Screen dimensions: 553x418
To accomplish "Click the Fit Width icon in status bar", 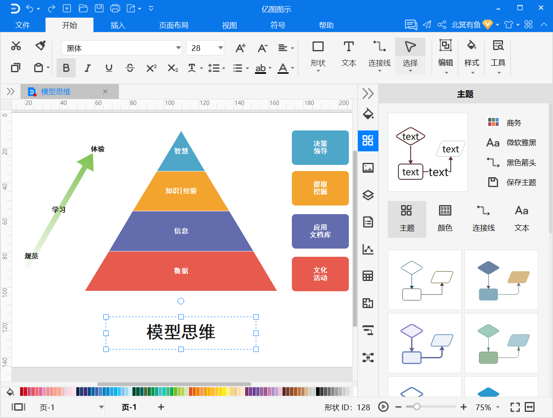I will pyautogui.click(x=530, y=407).
